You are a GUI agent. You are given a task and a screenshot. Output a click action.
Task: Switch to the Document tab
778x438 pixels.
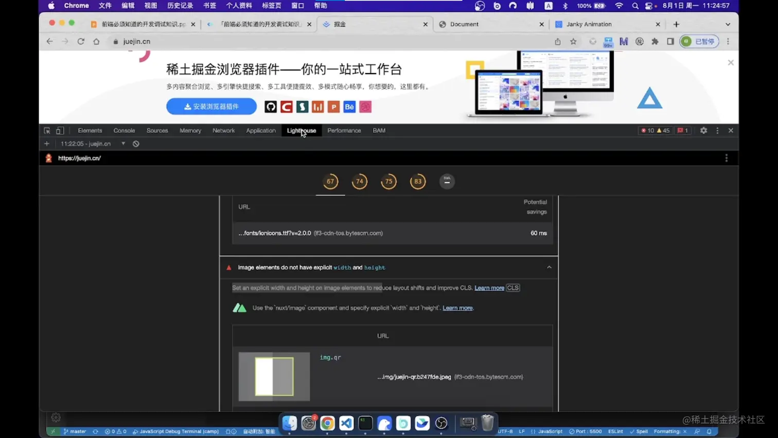[x=491, y=24]
